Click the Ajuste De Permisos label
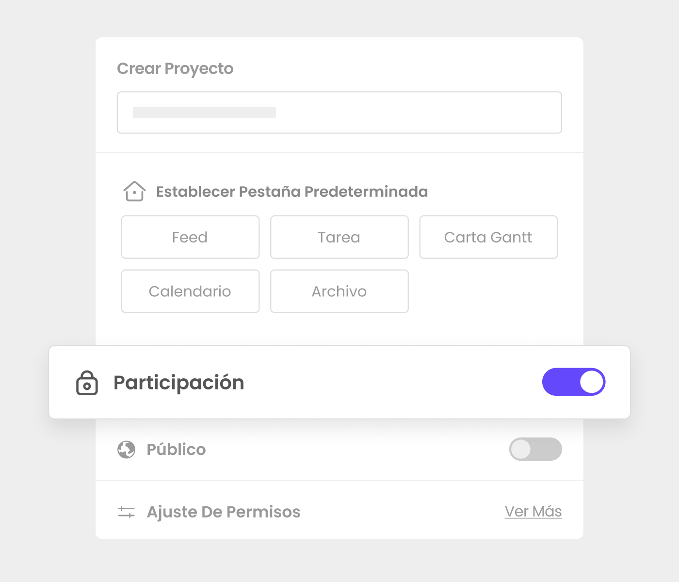The height and width of the screenshot is (582, 679). coord(224,512)
